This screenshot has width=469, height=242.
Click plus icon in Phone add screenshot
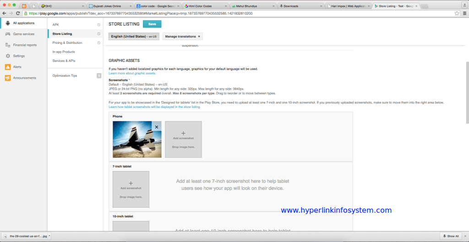pyautogui.click(x=183, y=133)
